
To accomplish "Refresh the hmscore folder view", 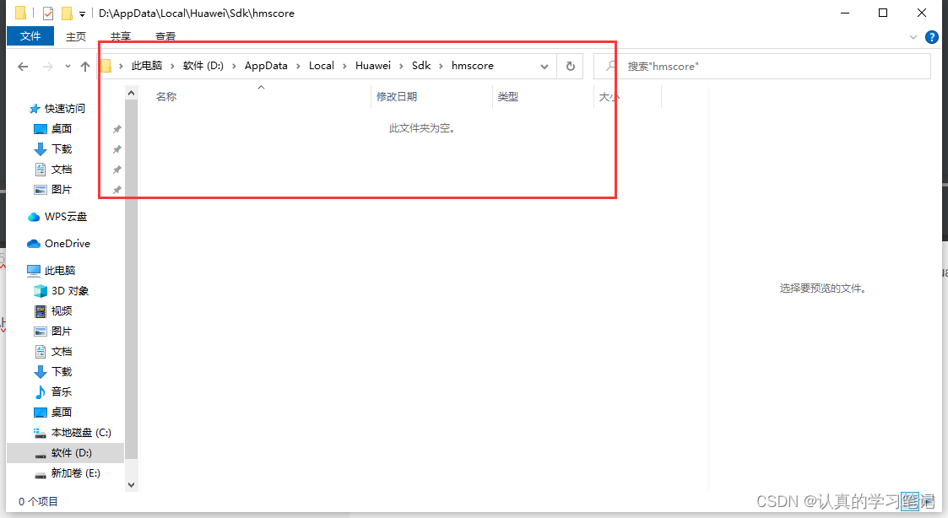I will 570,66.
